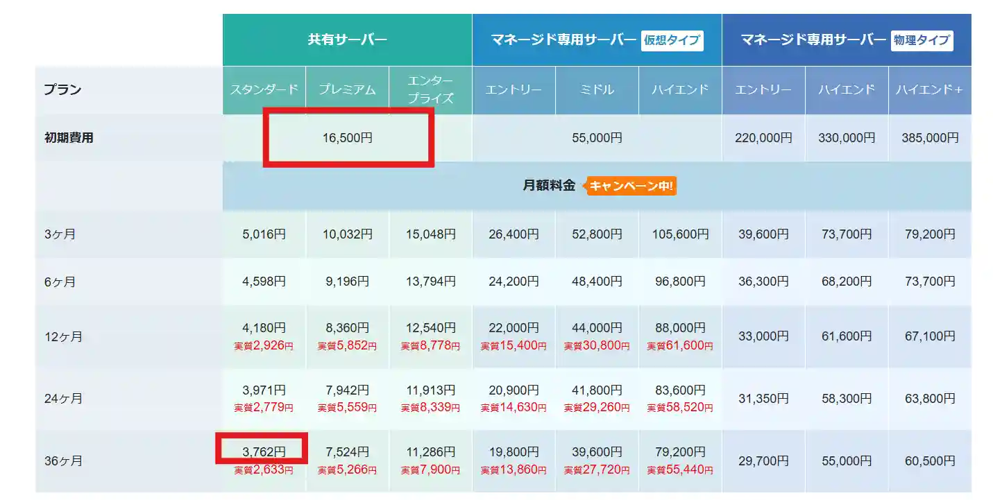The image size is (993, 500).
Task: Click エントリー under the 仮想タイプ server
Action: (514, 89)
